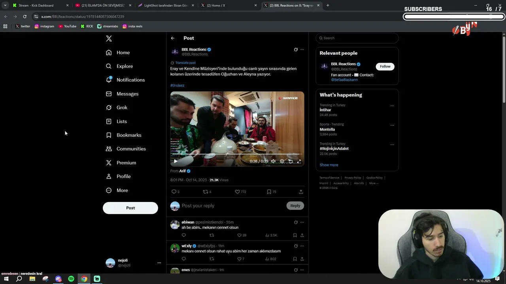Open #RojinİçinAdalet trend options
506x284 pixels.
tap(392, 145)
